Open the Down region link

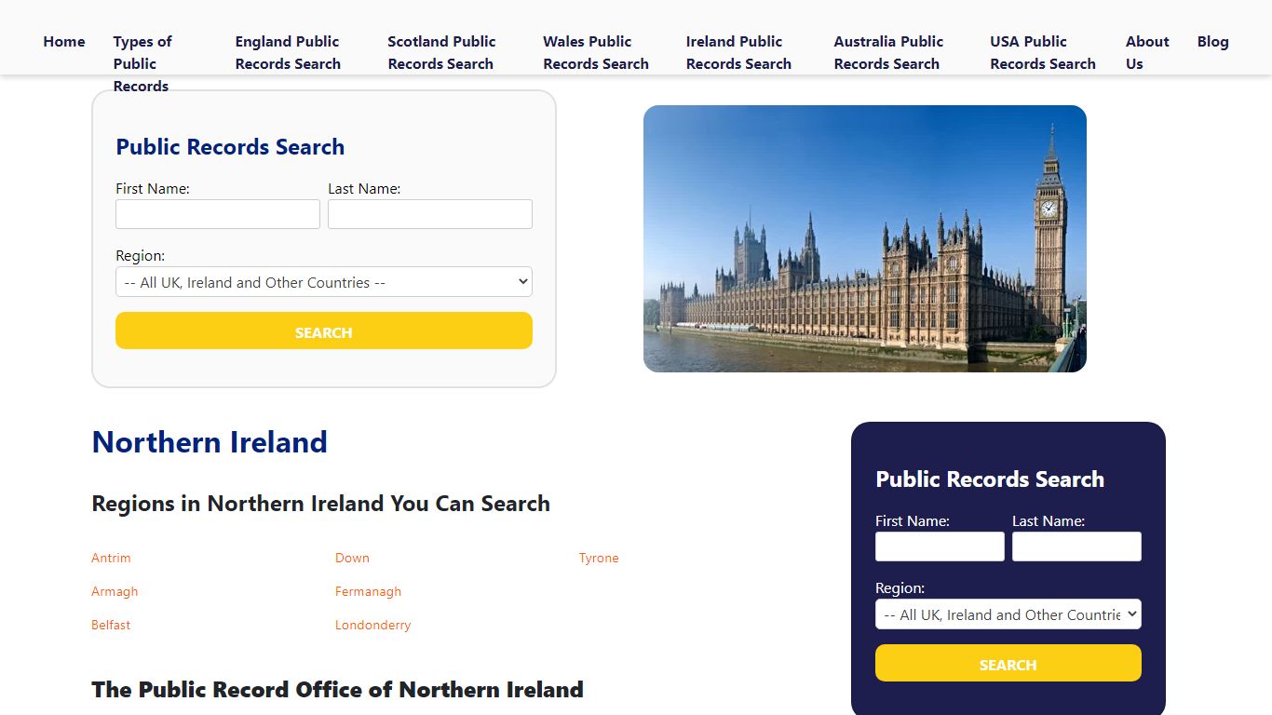tap(352, 558)
